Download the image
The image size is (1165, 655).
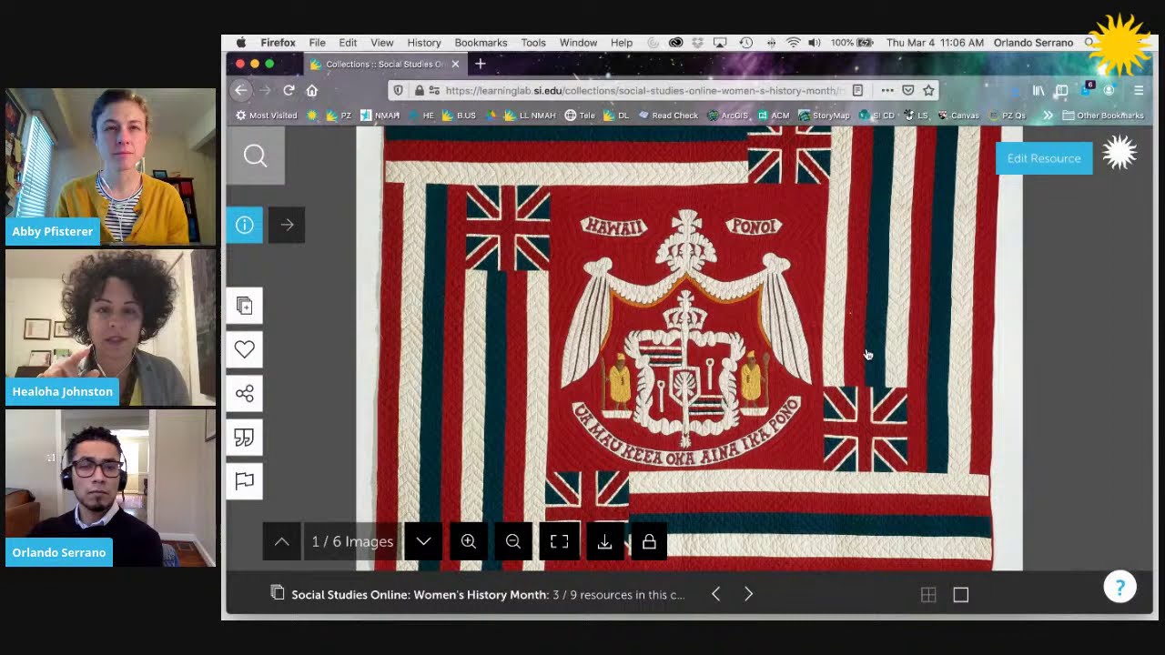point(604,541)
